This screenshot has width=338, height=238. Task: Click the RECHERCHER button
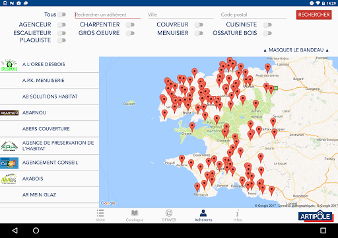(314, 15)
